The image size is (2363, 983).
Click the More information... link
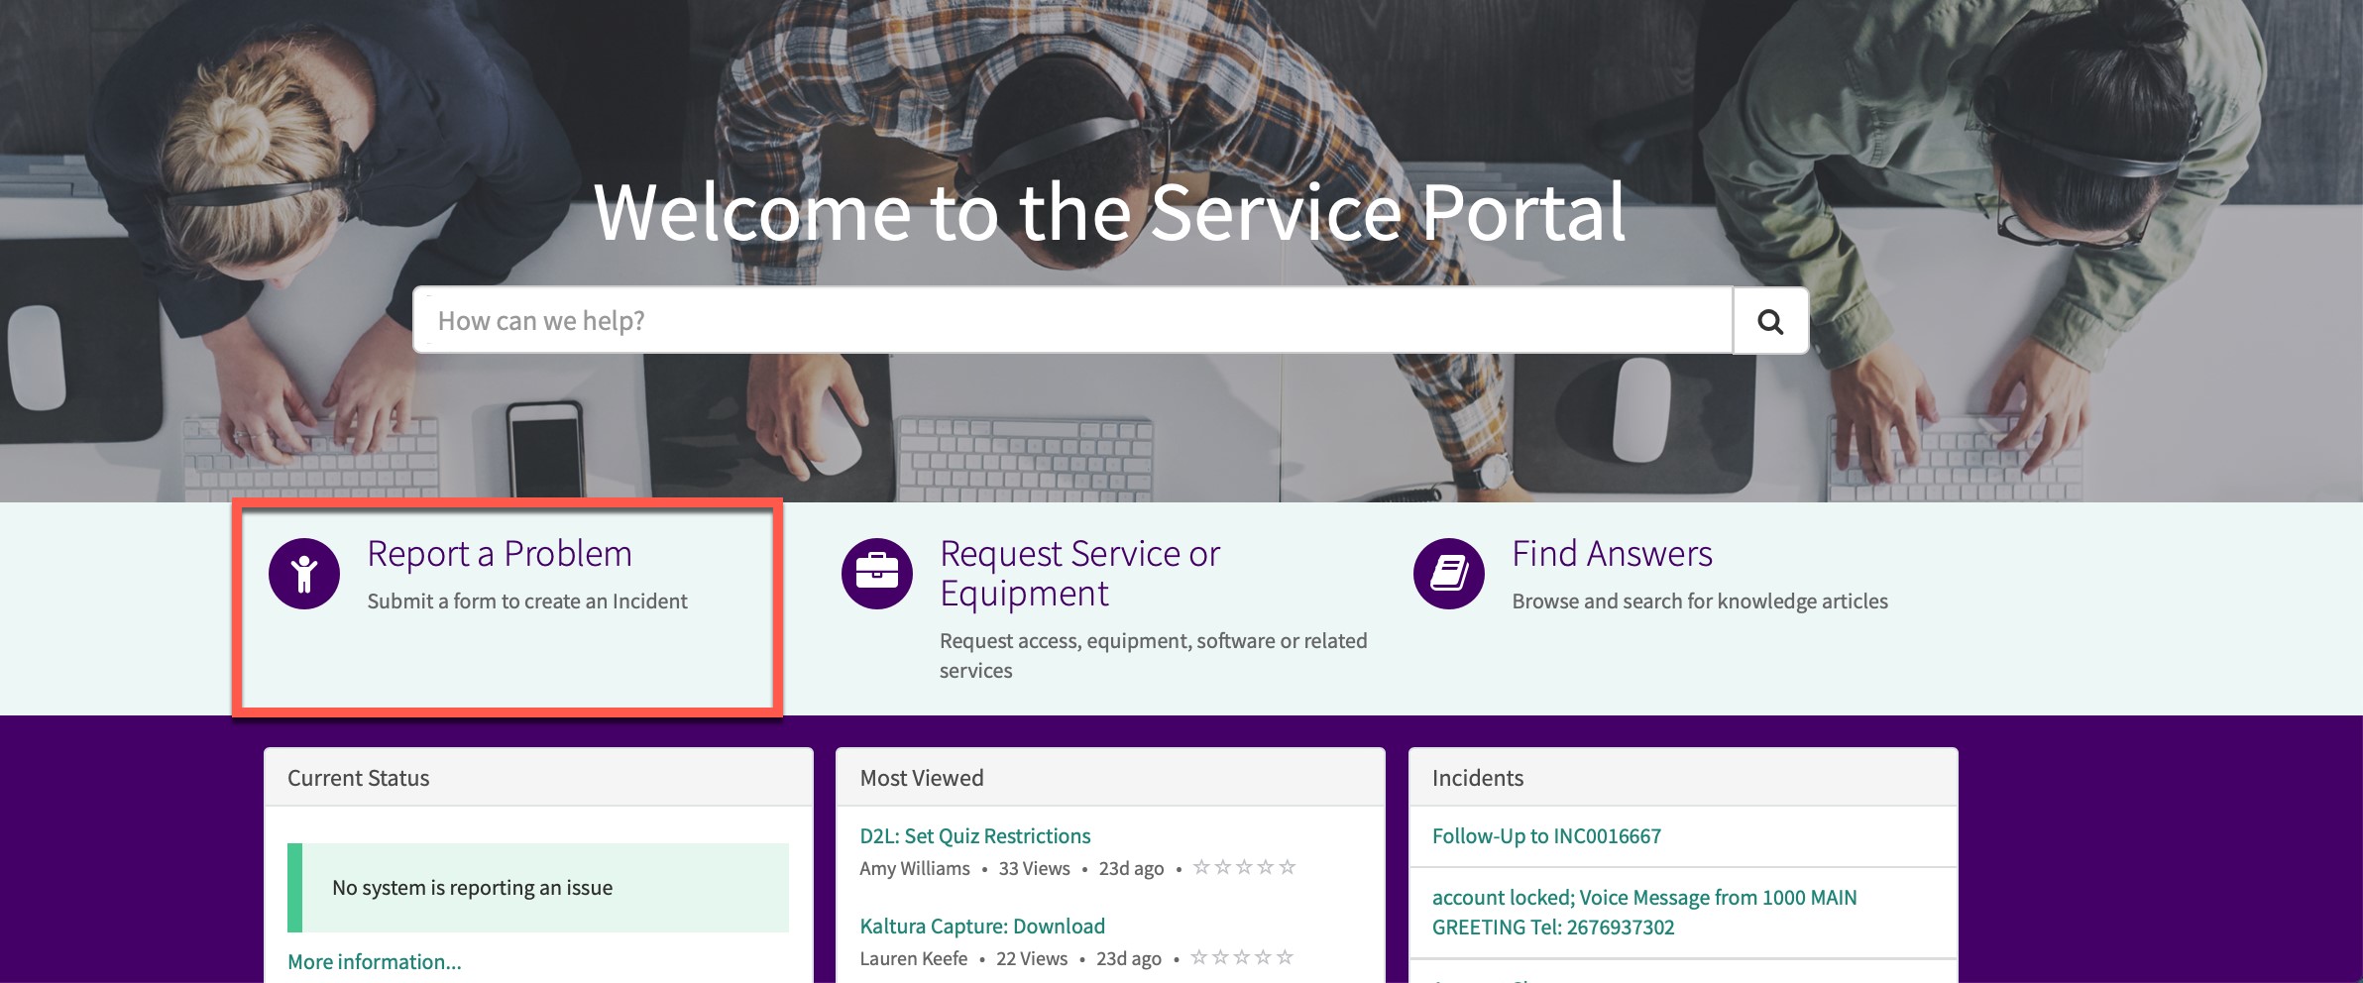[375, 962]
